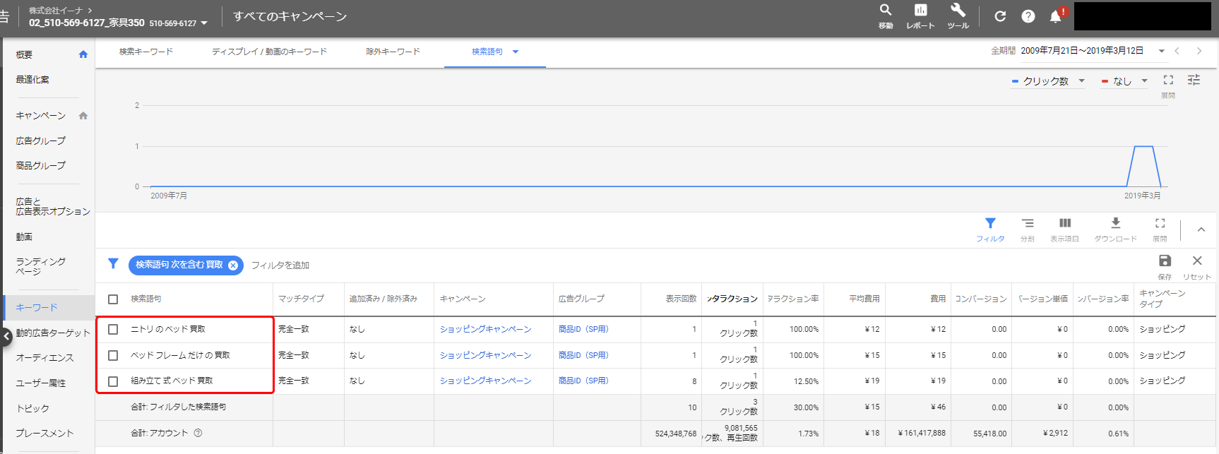This screenshot has width=1219, height=454.
Task: Click the 分割 segment icon
Action: click(x=1028, y=224)
